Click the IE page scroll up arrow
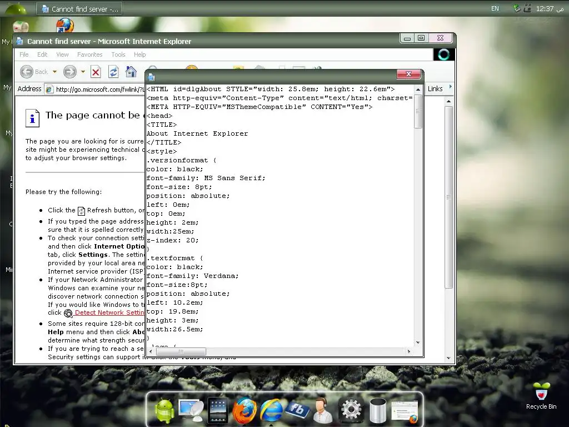The image size is (569, 427). 449,101
